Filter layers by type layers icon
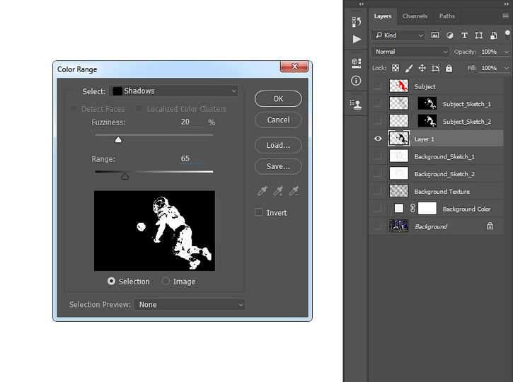This screenshot has height=382, width=513. pyautogui.click(x=464, y=35)
